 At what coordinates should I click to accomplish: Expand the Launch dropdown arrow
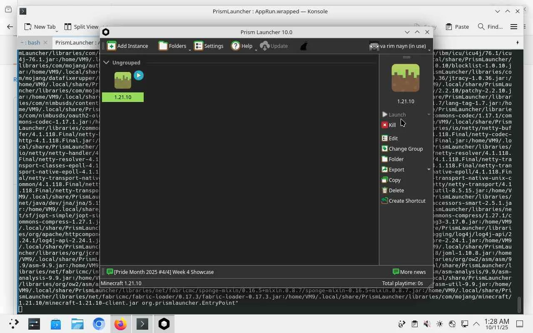pos(429,114)
